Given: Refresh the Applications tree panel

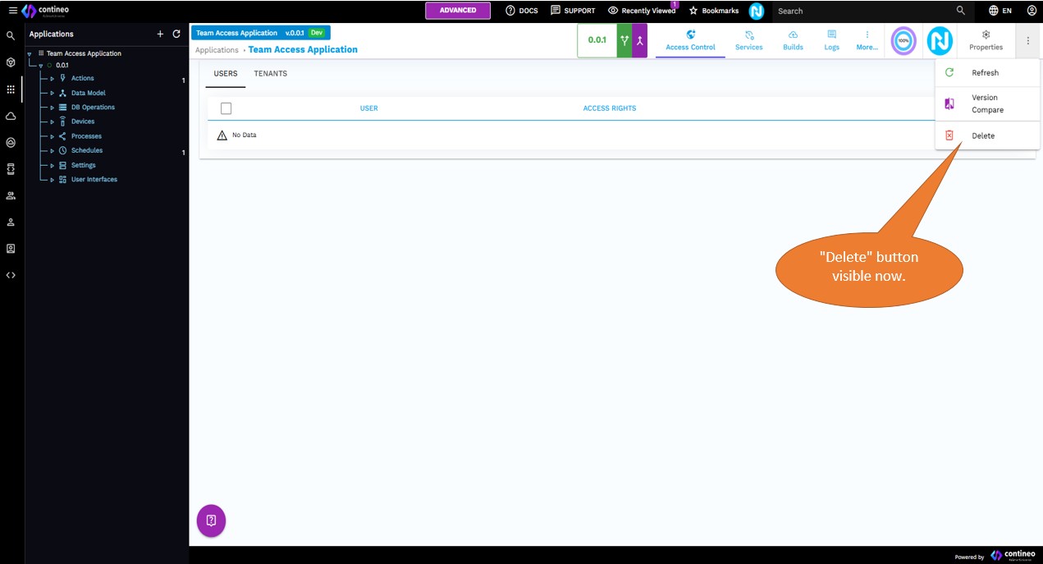Looking at the screenshot, I should [176, 34].
